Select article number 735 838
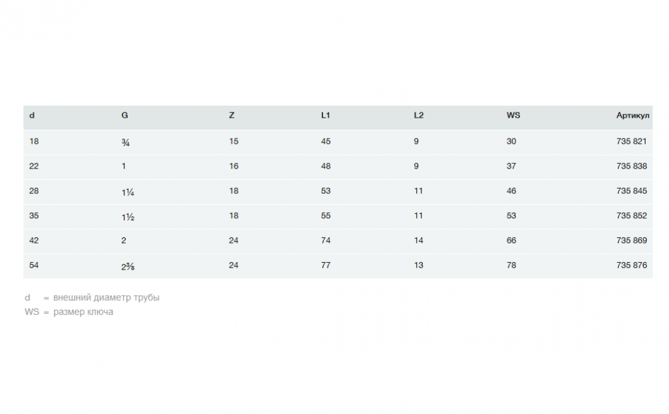 click(632, 167)
